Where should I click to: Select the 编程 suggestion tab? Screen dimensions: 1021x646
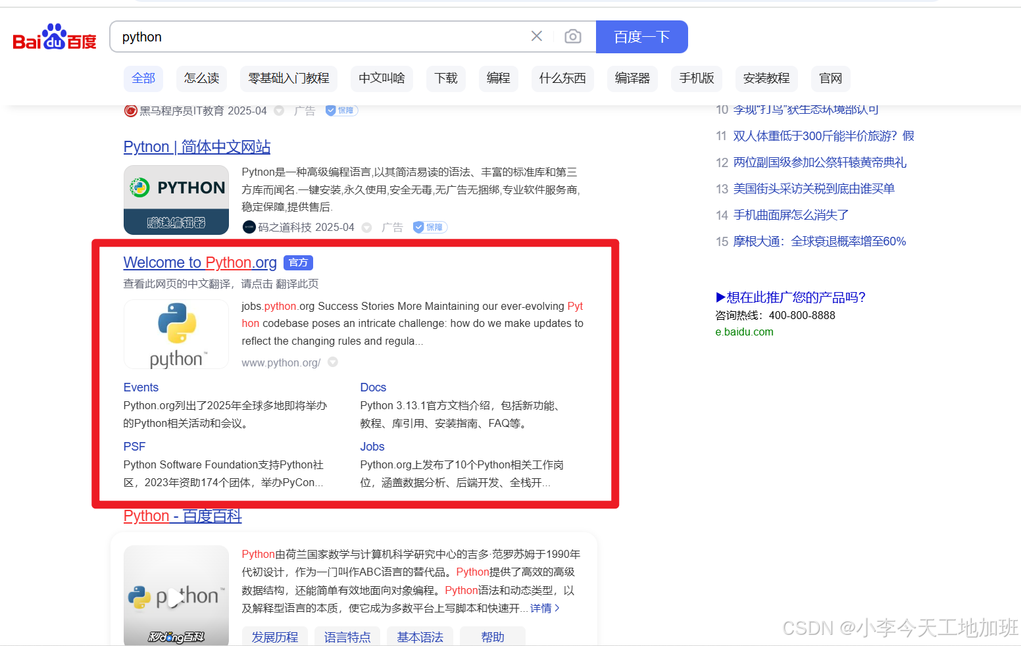499,78
